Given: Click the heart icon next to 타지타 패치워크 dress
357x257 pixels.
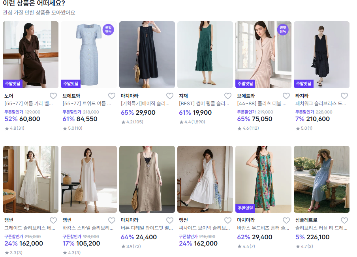Looking at the screenshot, I should 344,95.
